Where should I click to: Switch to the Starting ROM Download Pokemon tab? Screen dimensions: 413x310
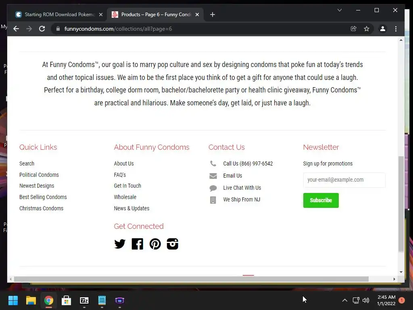pyautogui.click(x=59, y=15)
